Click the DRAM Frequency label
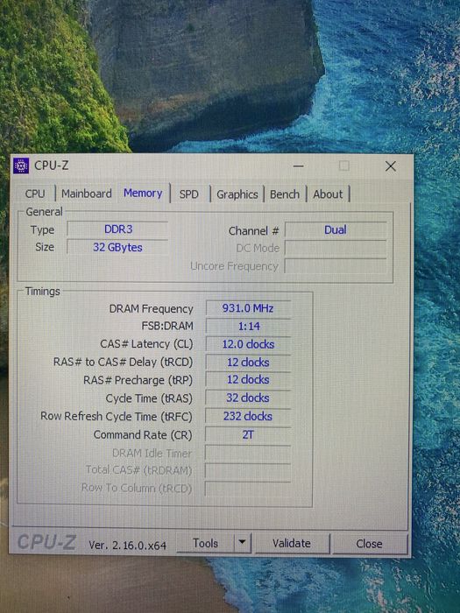Viewport: 460px width, 613px height. click(x=151, y=309)
